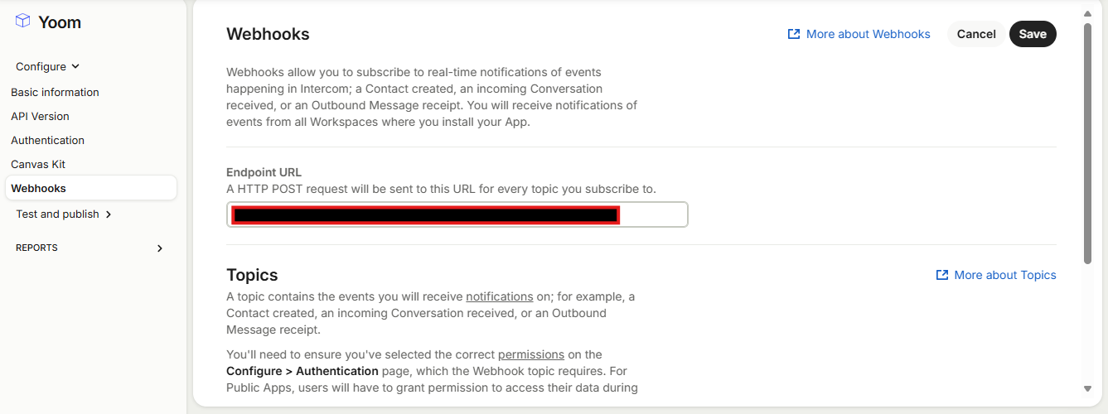Expand the Test and publish chevron
Image resolution: width=1108 pixels, height=414 pixels.
(x=109, y=214)
